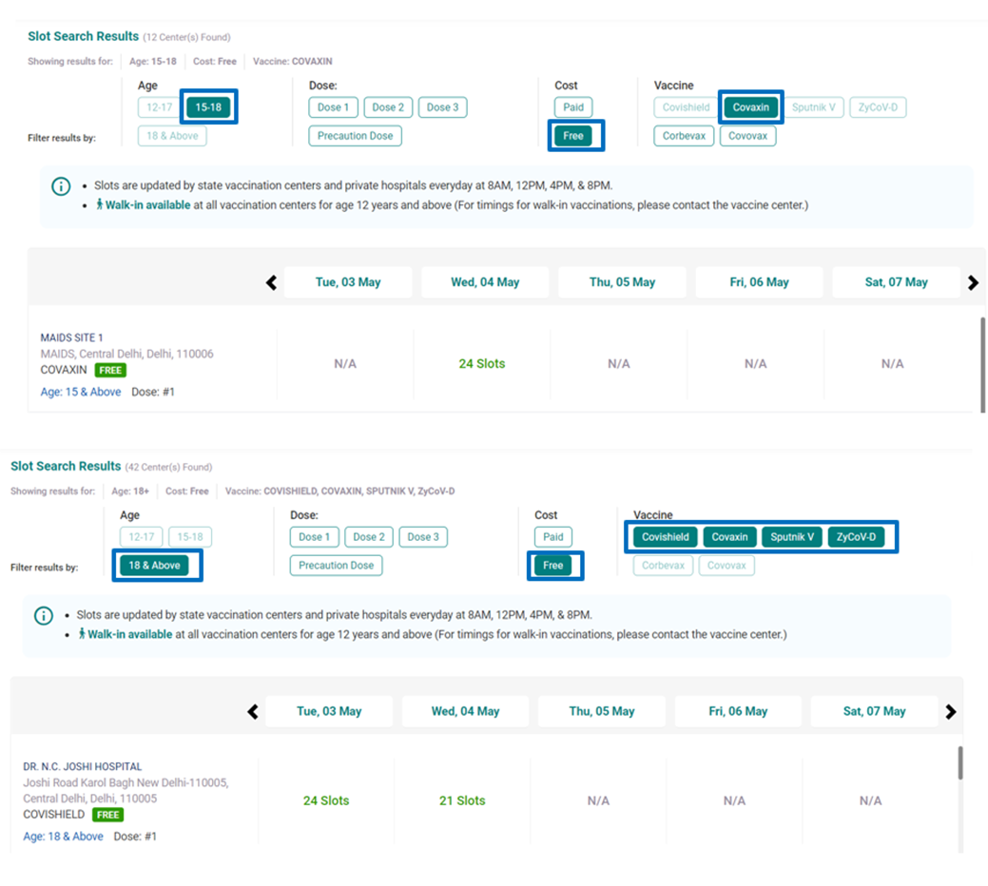Screen dimensions: 988x886
Task: Select Precaution Dose filter in the 42 Centers results
Action: pos(336,566)
